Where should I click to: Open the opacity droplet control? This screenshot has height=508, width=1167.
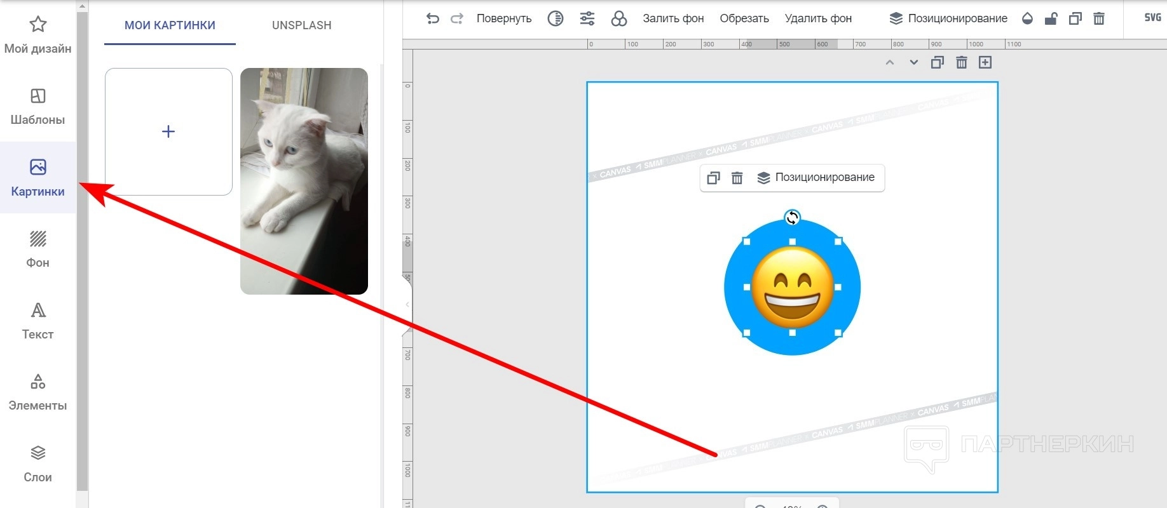click(1027, 18)
